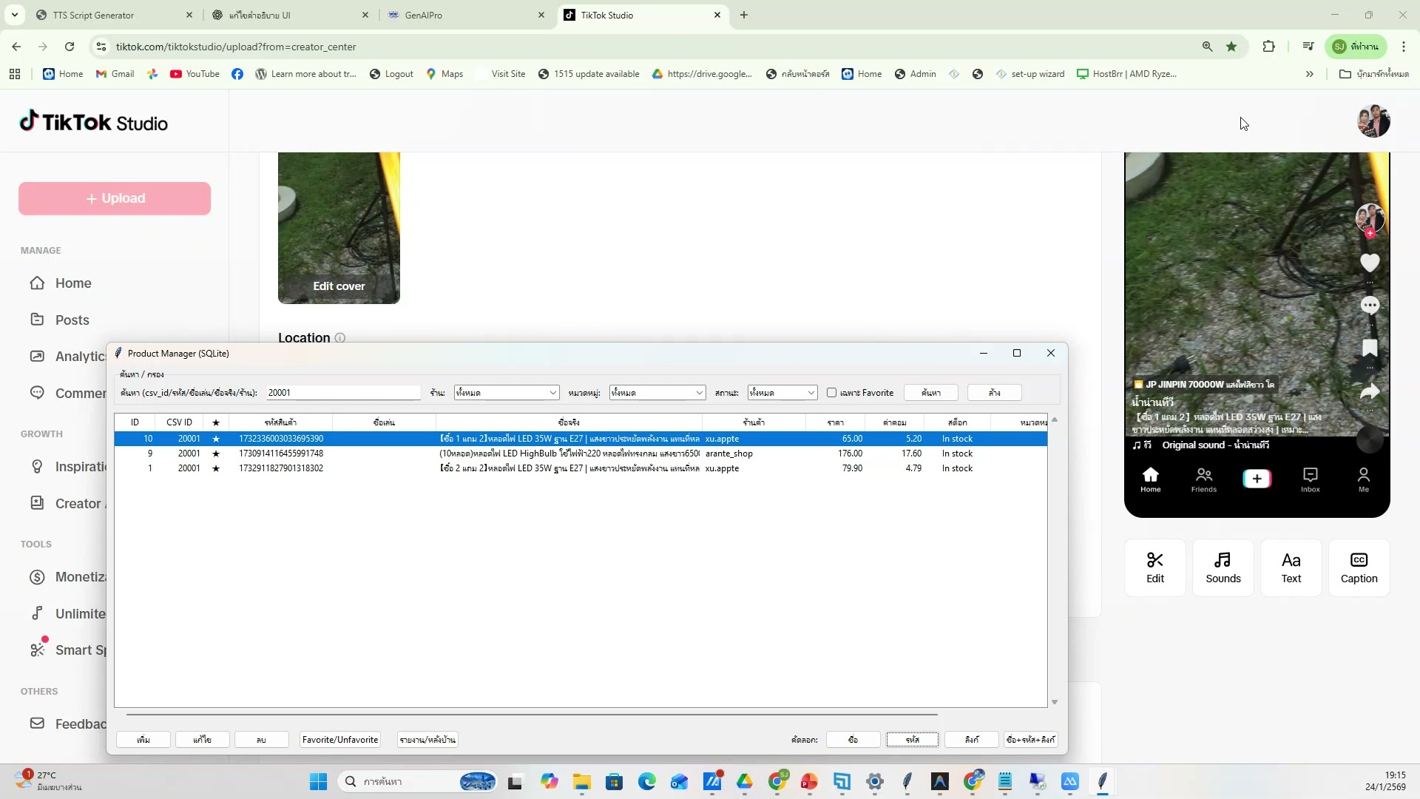Expand the shop filter dropdown
The image size is (1420, 799).
coord(552,393)
